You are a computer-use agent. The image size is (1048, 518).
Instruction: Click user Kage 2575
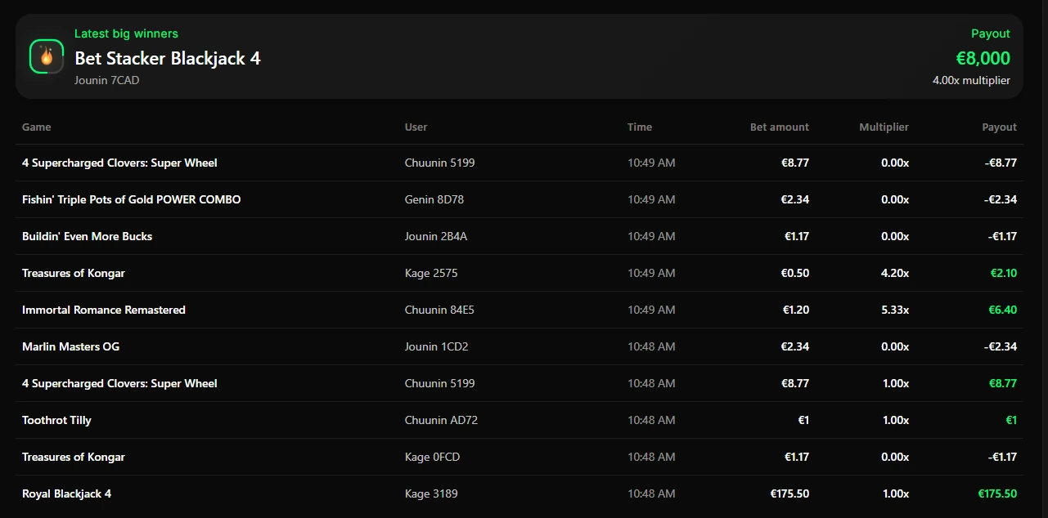[431, 273]
